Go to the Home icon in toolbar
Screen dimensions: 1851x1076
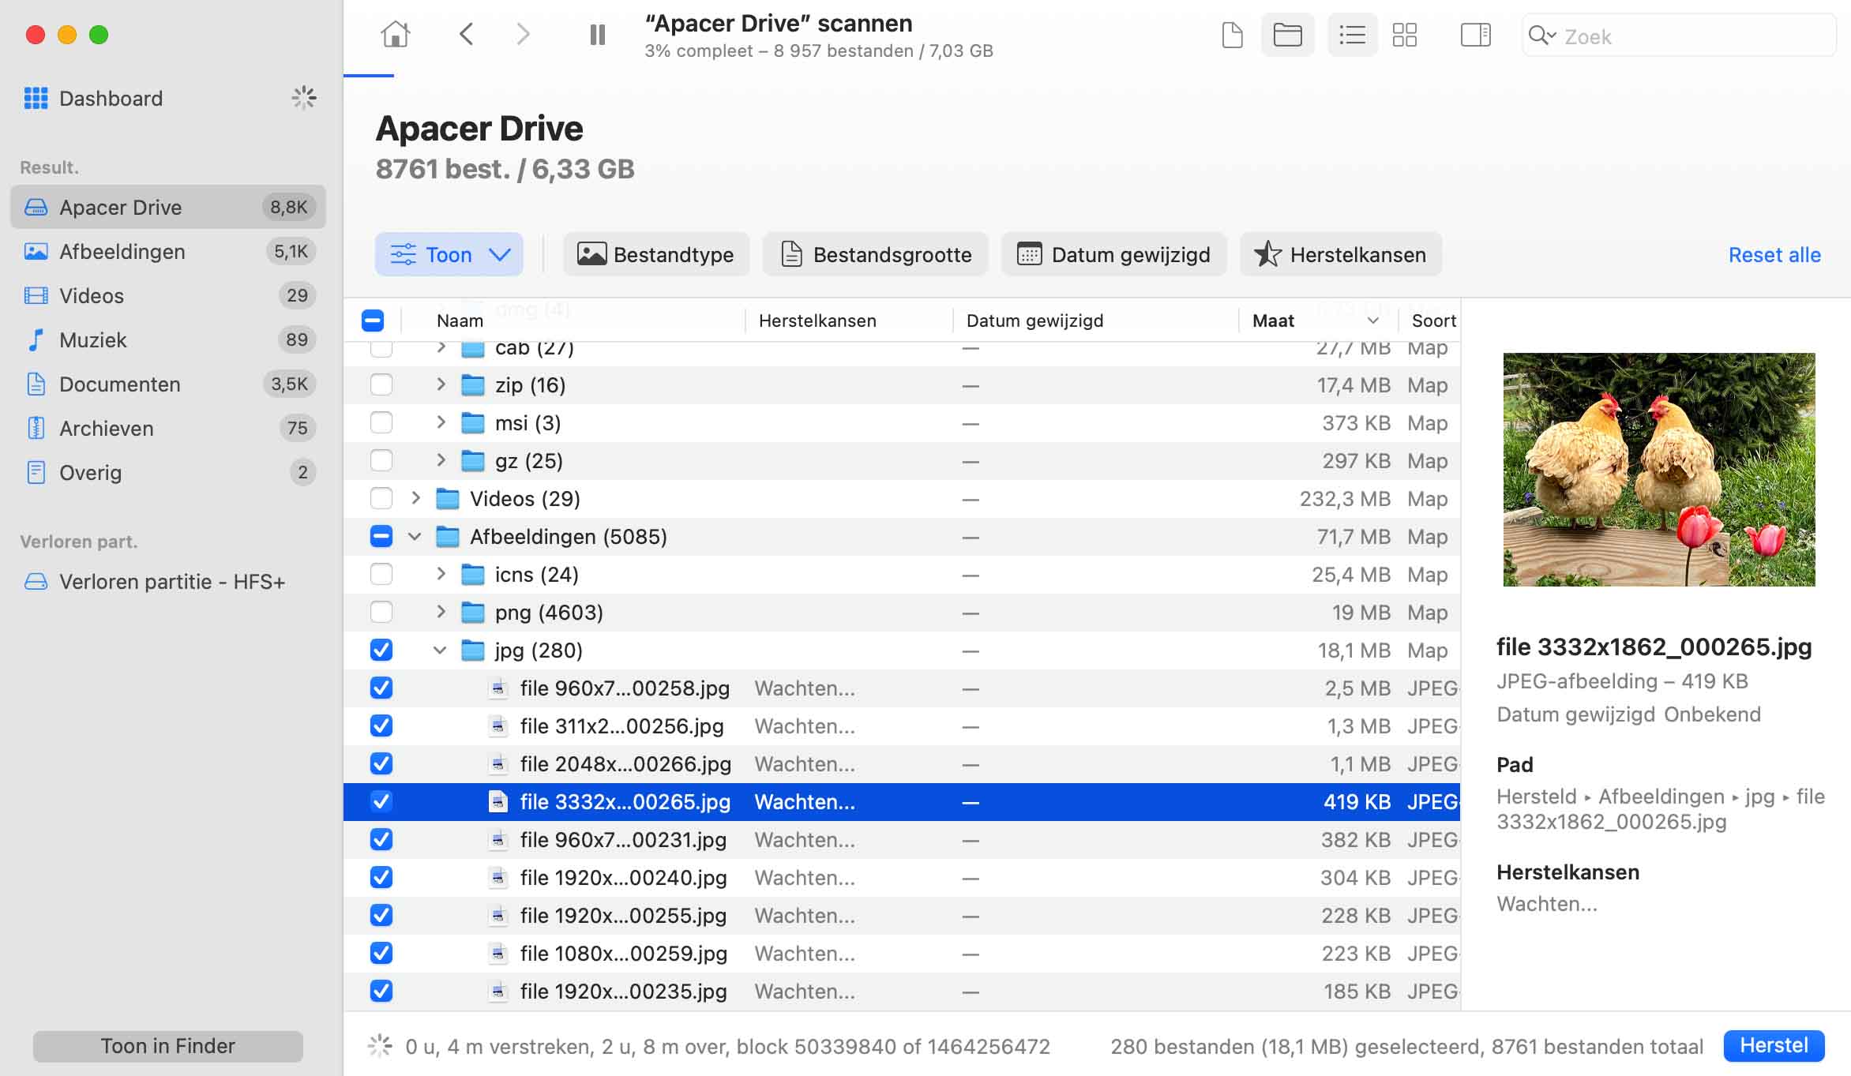395,35
